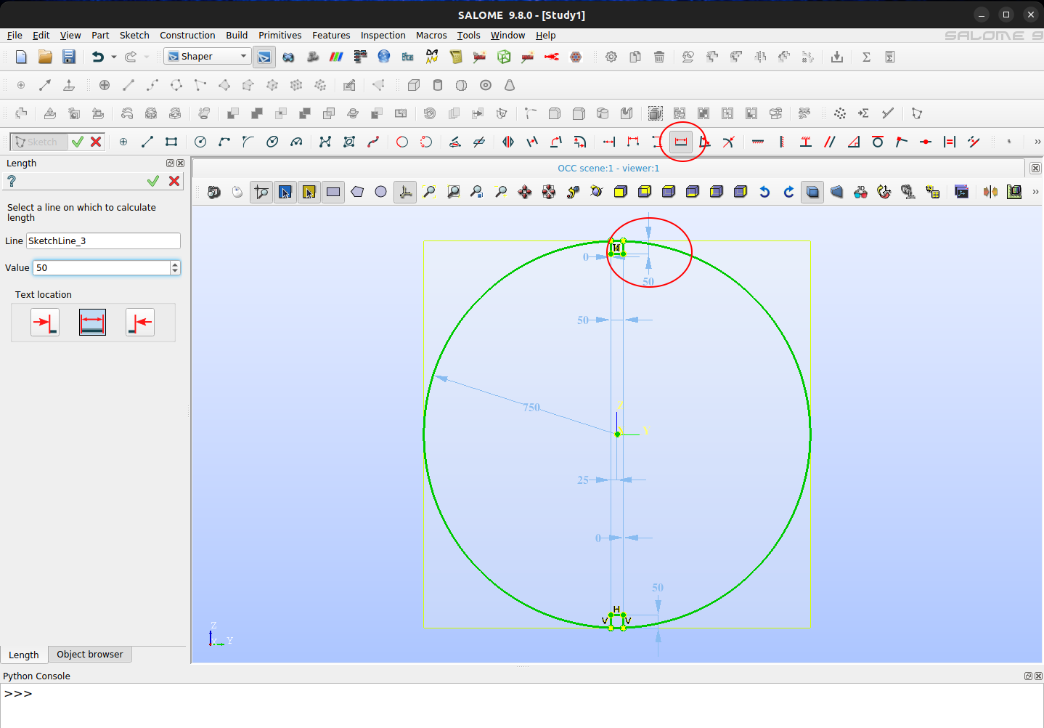The image size is (1044, 728).
Task: Open the Construction menu
Action: (187, 35)
